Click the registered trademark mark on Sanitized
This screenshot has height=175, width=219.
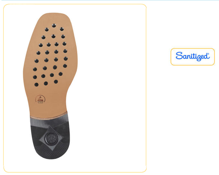coord(208,54)
